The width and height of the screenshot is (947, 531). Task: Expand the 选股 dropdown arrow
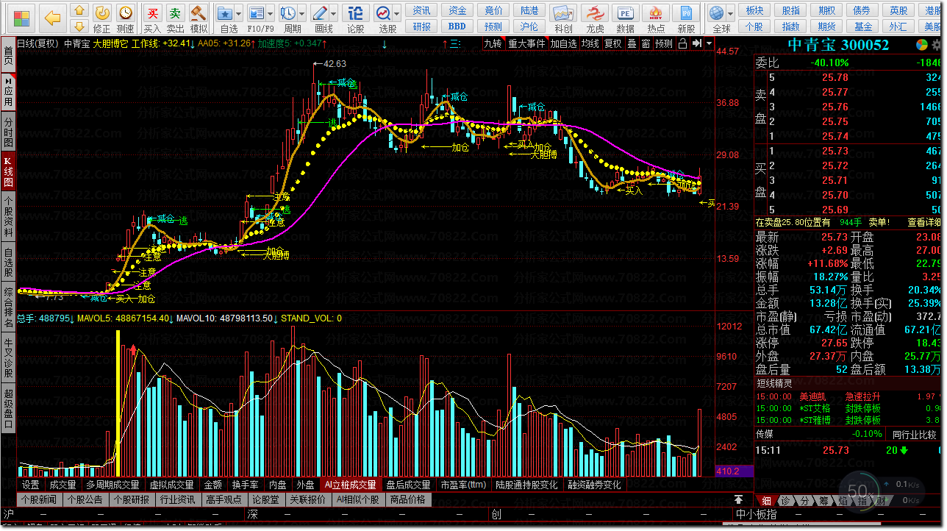coord(396,13)
